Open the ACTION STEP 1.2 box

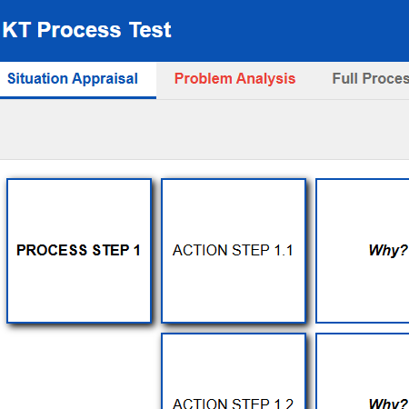pyautogui.click(x=234, y=372)
